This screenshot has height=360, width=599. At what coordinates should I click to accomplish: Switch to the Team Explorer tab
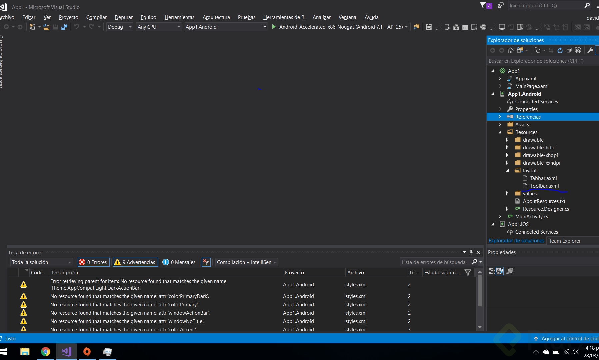coord(565,241)
